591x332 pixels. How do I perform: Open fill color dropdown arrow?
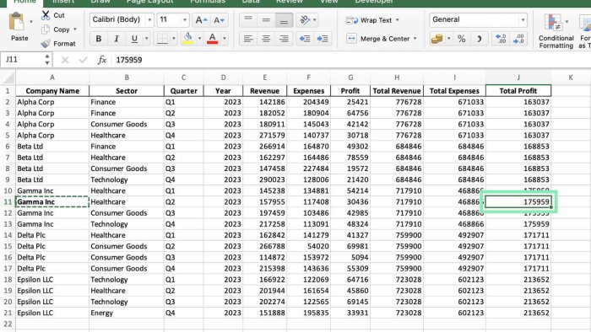[x=199, y=39]
